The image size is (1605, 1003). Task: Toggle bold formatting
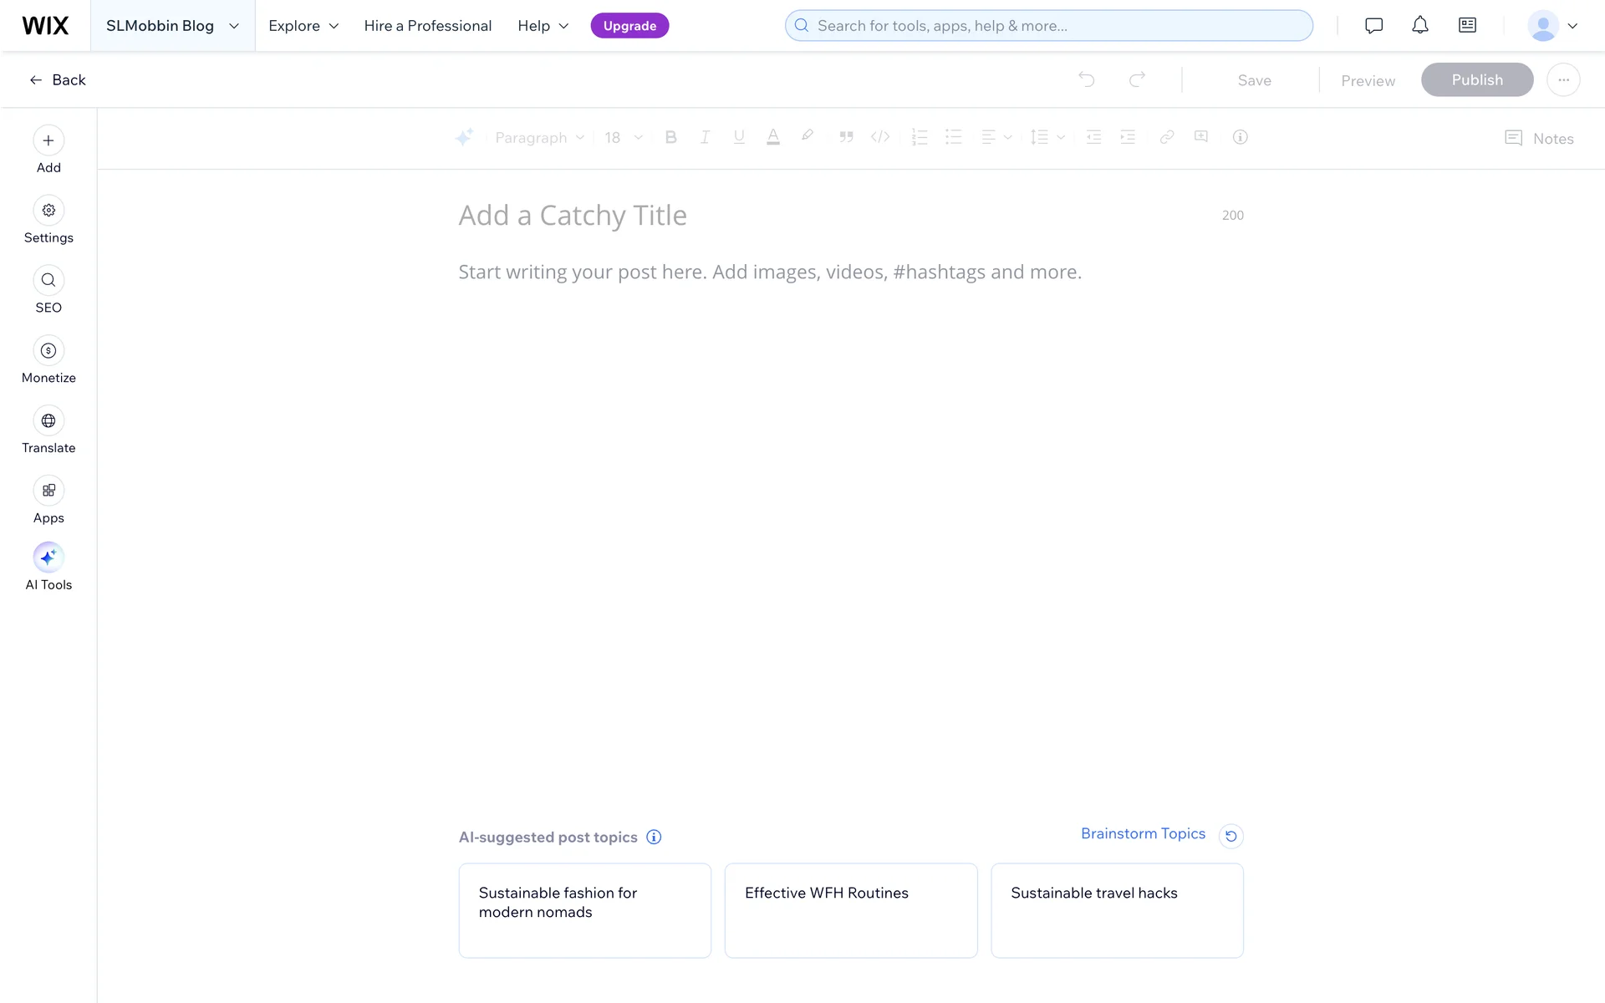click(x=670, y=137)
